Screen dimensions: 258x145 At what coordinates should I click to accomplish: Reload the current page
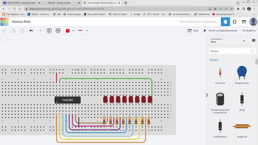pyautogui.click(x=15, y=9)
